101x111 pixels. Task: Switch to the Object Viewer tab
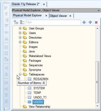[x=59, y=16]
